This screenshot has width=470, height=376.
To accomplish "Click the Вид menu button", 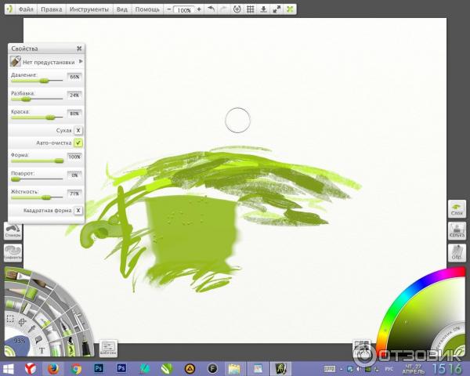I will [122, 10].
